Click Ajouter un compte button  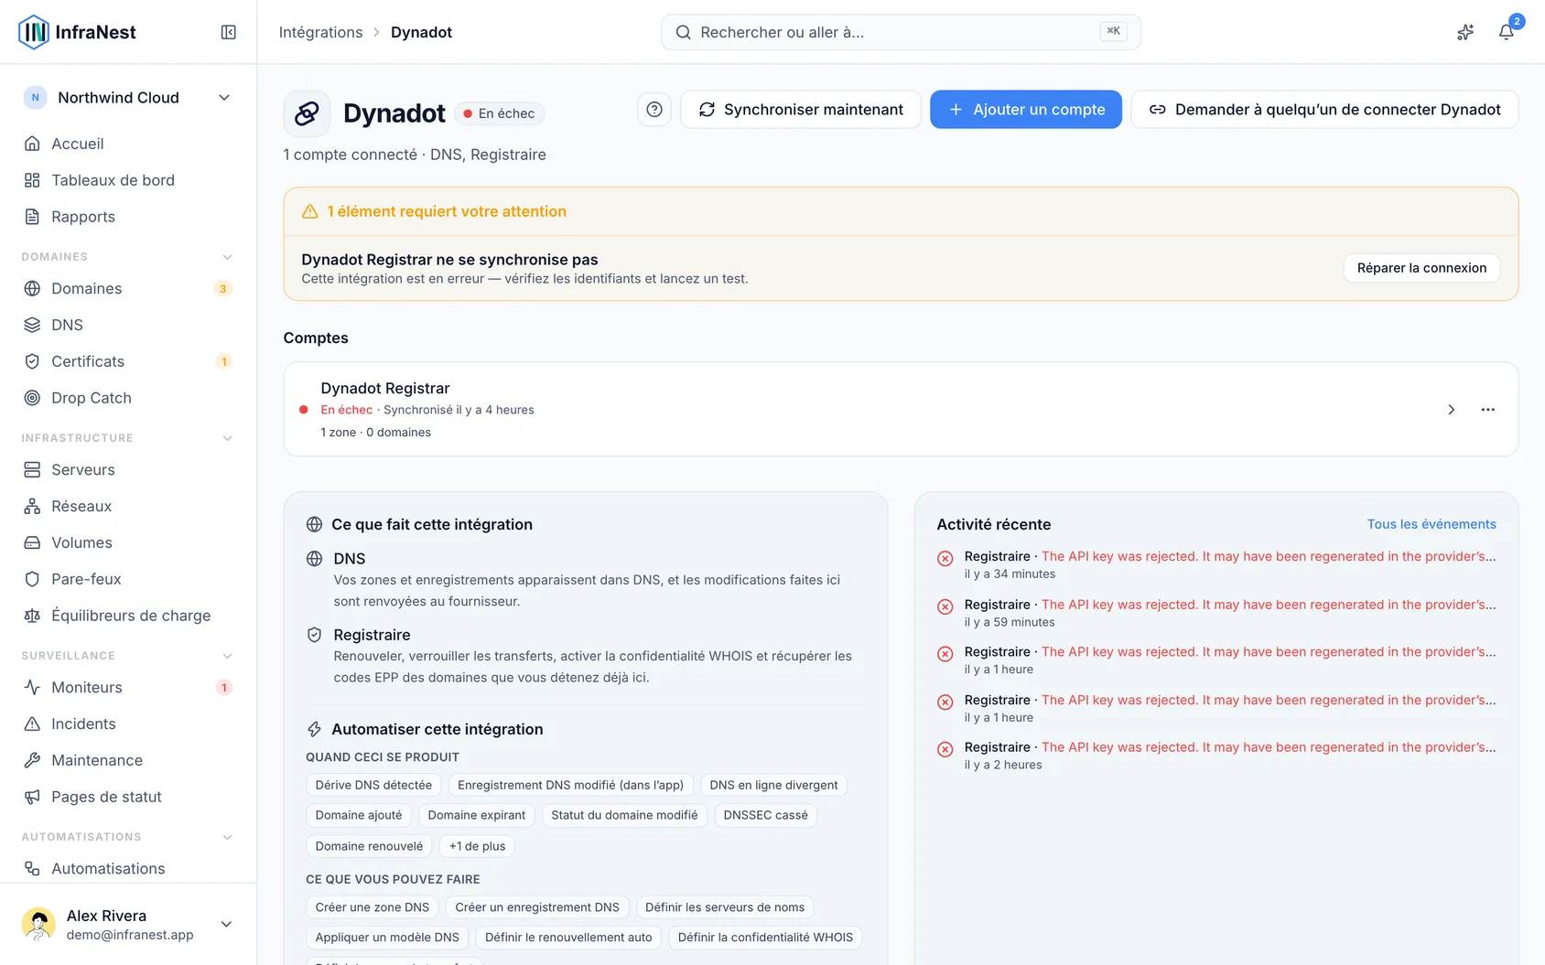point(1026,110)
